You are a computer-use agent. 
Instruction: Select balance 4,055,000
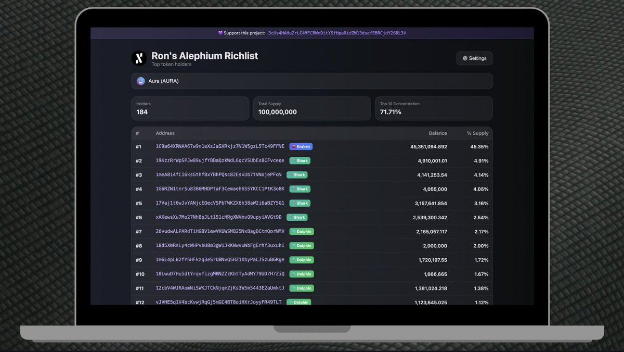(x=435, y=189)
